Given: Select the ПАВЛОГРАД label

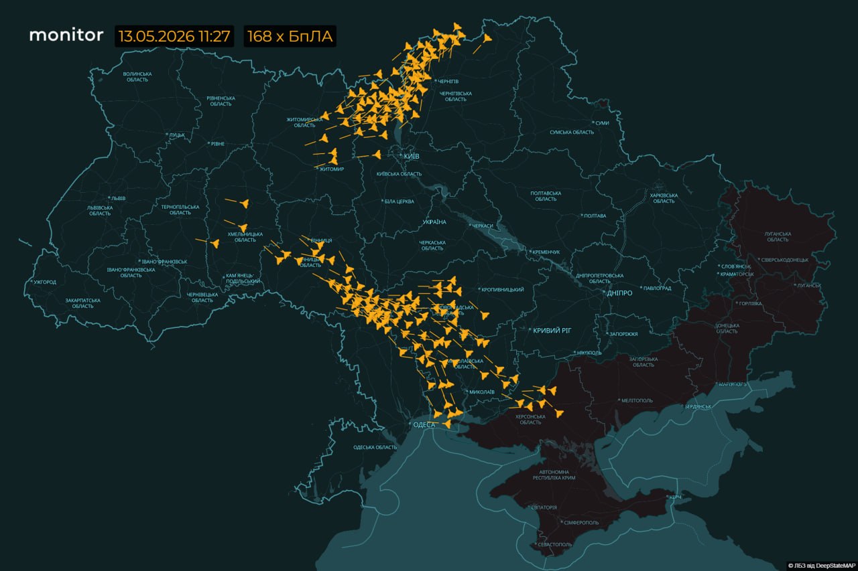Looking at the screenshot, I should (x=657, y=289).
